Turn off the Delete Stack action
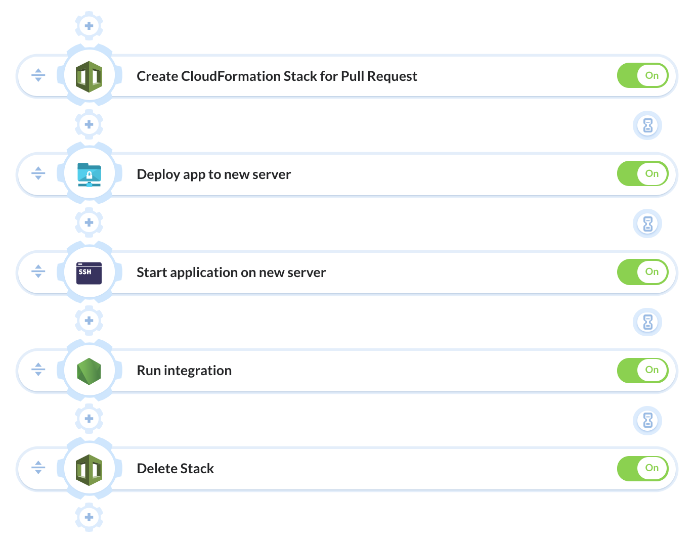 643,468
